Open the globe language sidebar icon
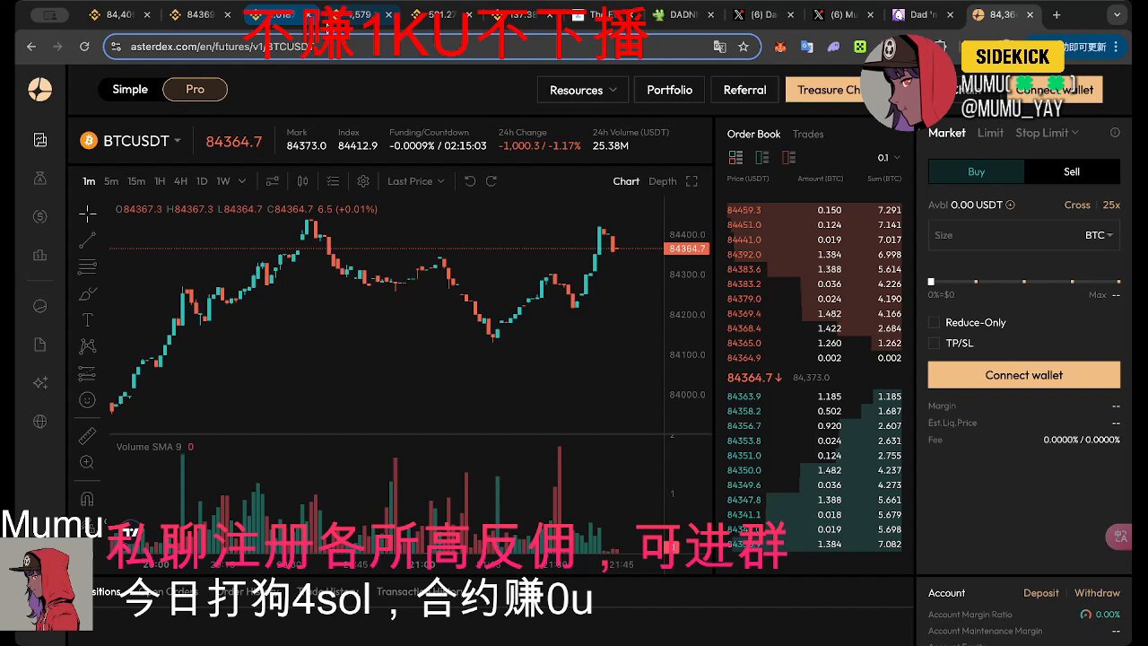Image resolution: width=1148 pixels, height=646 pixels. [39, 422]
